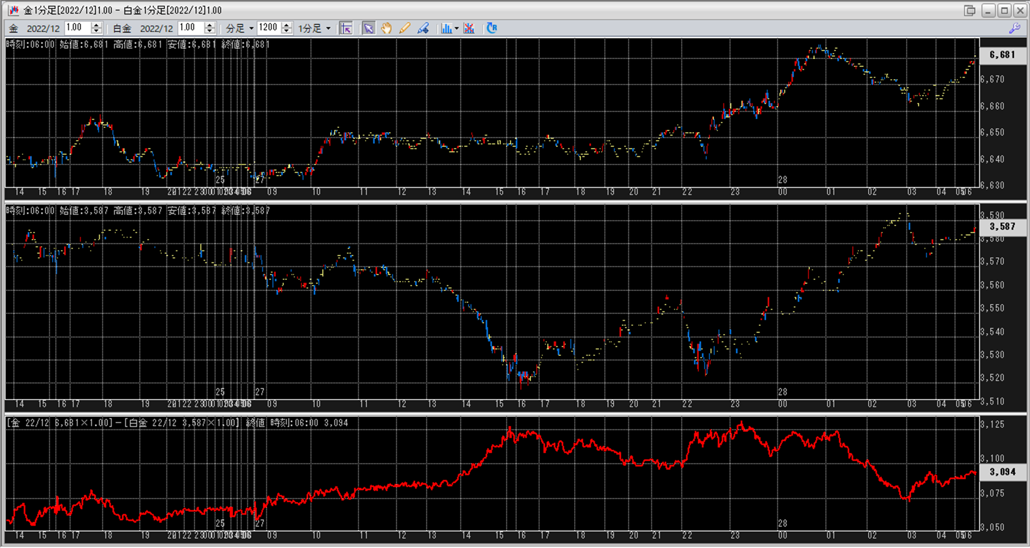Increase the 1200 bar count spinner
The height and width of the screenshot is (548, 1030).
[x=287, y=25]
